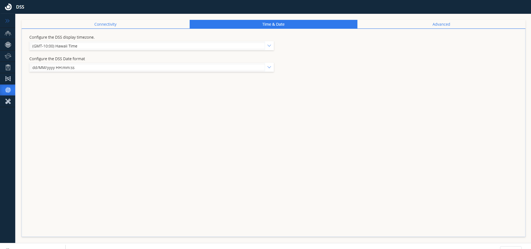Expand the sidebar with double-chevron arrow

pyautogui.click(x=7, y=21)
